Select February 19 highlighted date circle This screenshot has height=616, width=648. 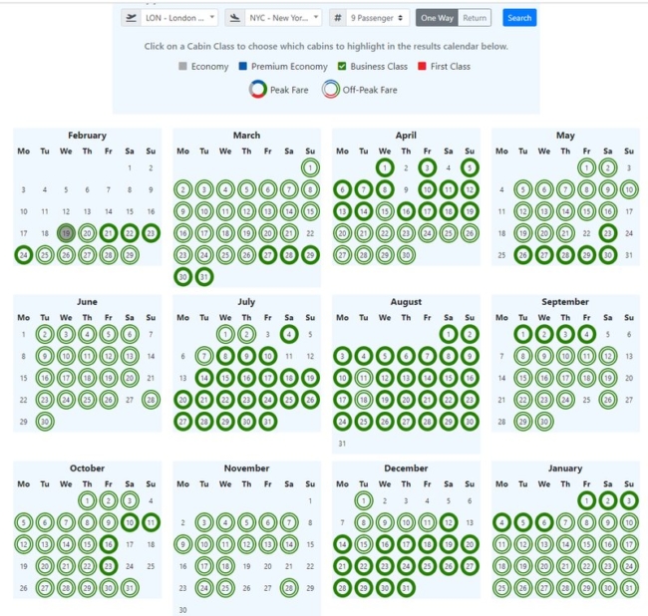click(66, 233)
